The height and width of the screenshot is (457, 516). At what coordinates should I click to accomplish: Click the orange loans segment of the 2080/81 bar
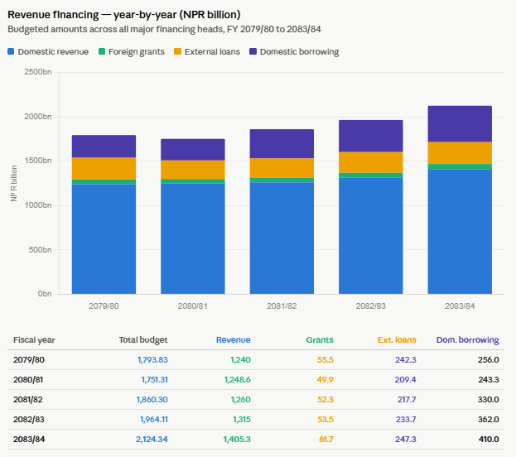click(x=193, y=170)
